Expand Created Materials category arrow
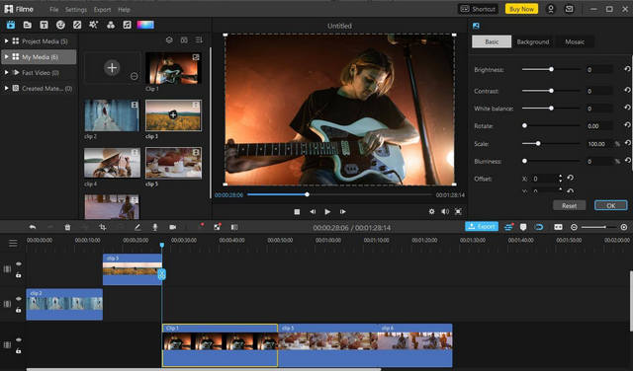Image resolution: width=633 pixels, height=371 pixels. pos(6,88)
